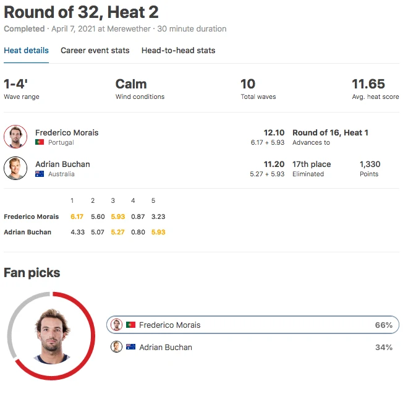
Task: Click Australia flag in Fan picks row
Action: pos(130,347)
